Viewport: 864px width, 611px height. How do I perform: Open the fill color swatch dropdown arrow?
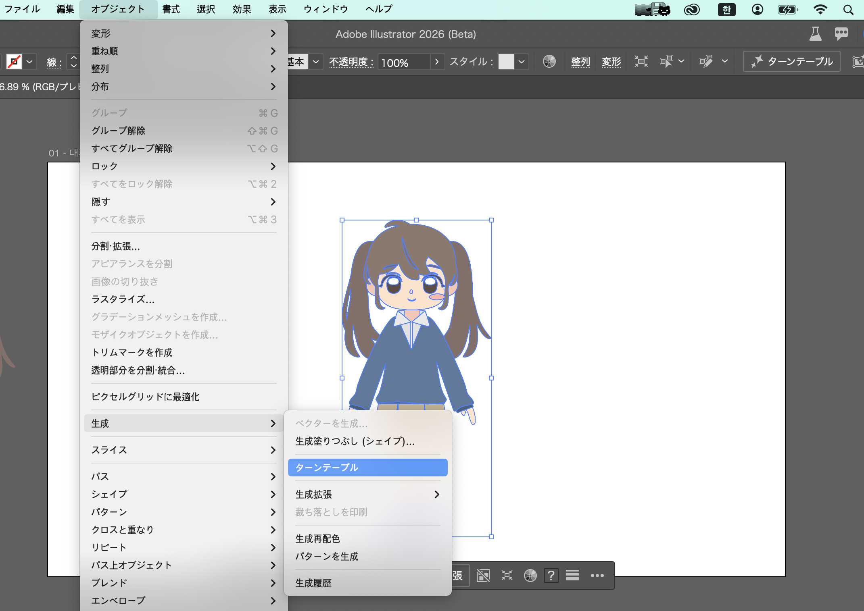click(29, 62)
